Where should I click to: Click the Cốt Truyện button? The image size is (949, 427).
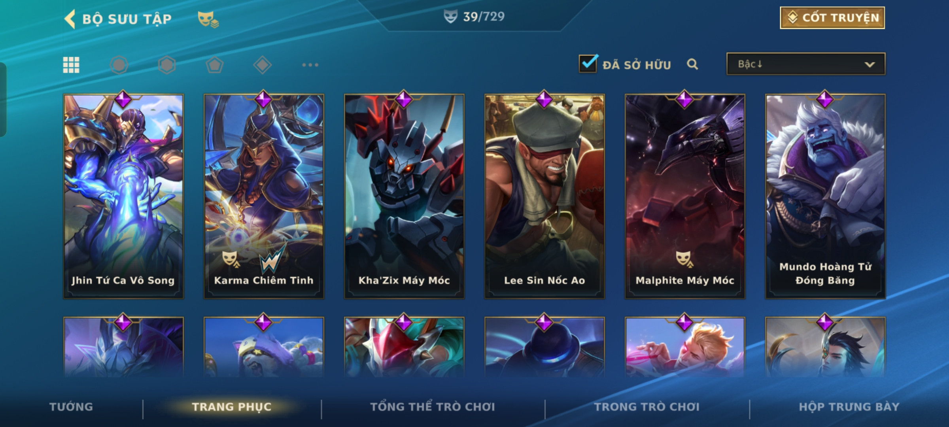point(832,18)
